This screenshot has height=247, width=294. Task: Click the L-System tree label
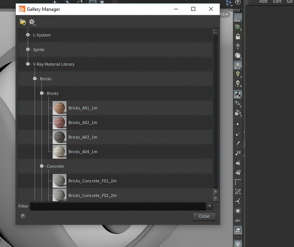coord(42,35)
